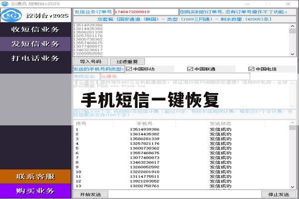Select table row with 13600730362

[181, 148]
